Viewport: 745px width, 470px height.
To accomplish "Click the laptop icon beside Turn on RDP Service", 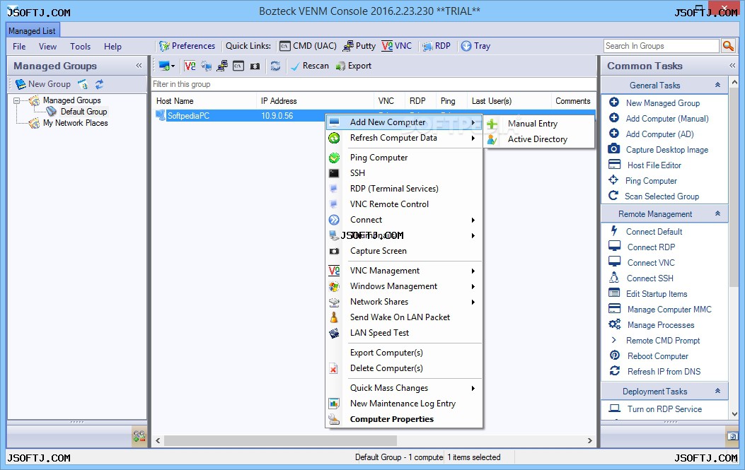I will pos(615,409).
